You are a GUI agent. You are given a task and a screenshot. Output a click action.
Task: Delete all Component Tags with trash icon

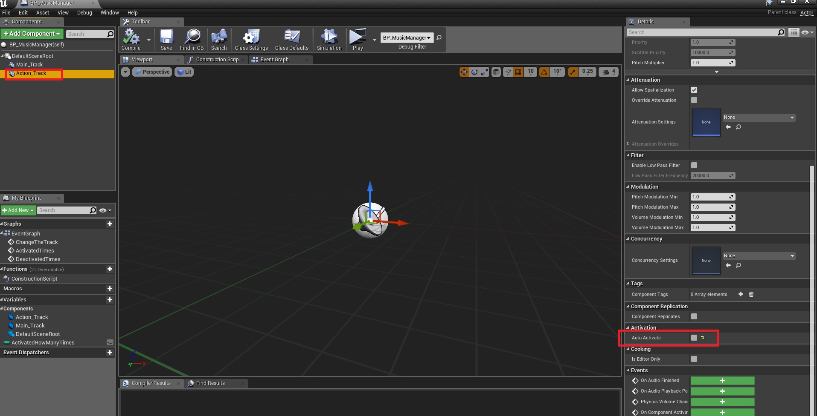tap(751, 294)
